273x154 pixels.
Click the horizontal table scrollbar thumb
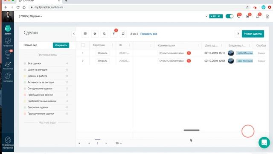pyautogui.click(x=192, y=130)
